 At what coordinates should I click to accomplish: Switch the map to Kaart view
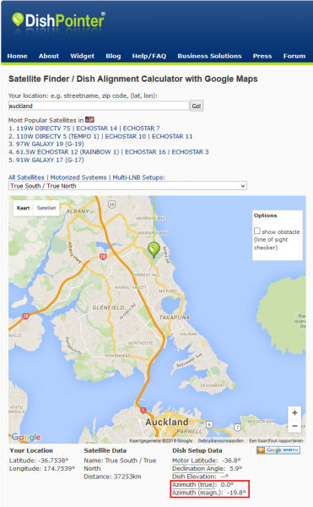pos(24,208)
